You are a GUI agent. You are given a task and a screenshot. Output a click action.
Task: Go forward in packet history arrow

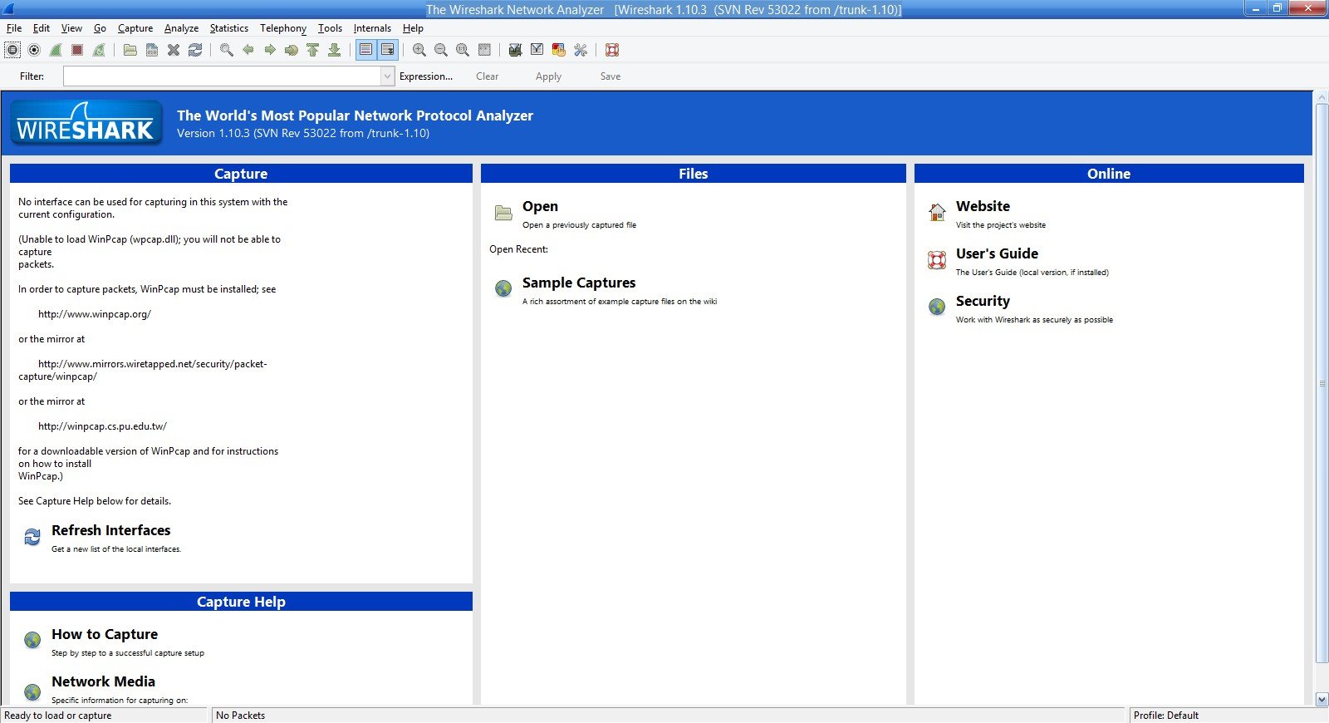point(270,50)
